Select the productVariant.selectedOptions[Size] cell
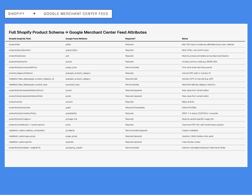Image resolution: width=252 pixels, height=195 pixels. (x=26, y=96)
